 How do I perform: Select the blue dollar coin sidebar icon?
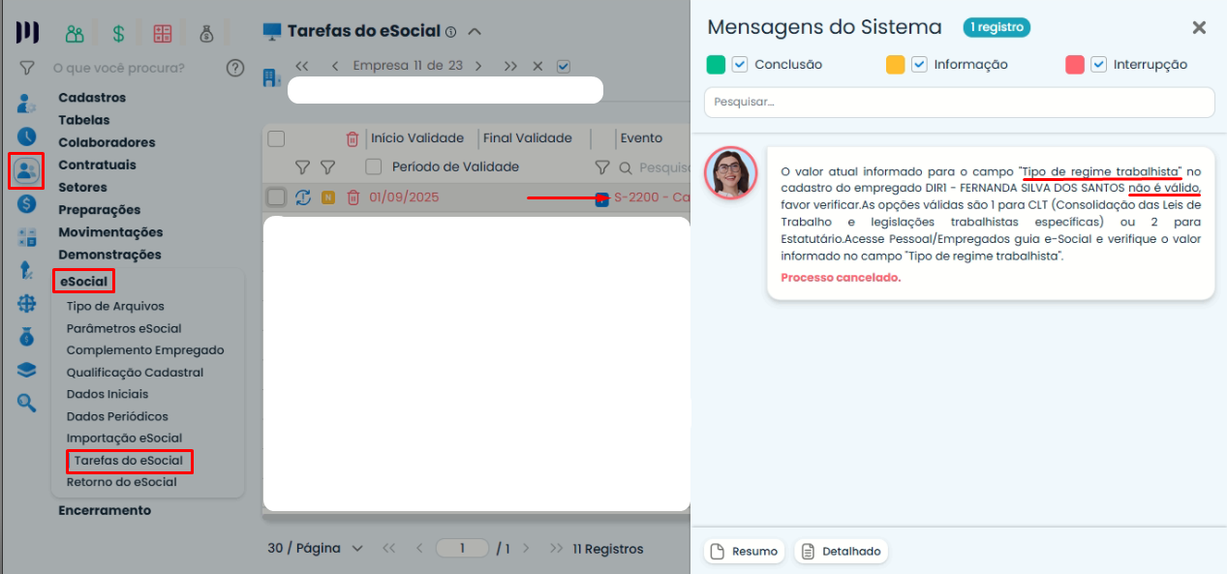click(x=26, y=203)
